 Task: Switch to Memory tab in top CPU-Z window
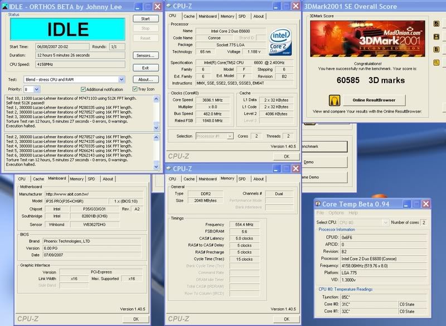click(227, 17)
